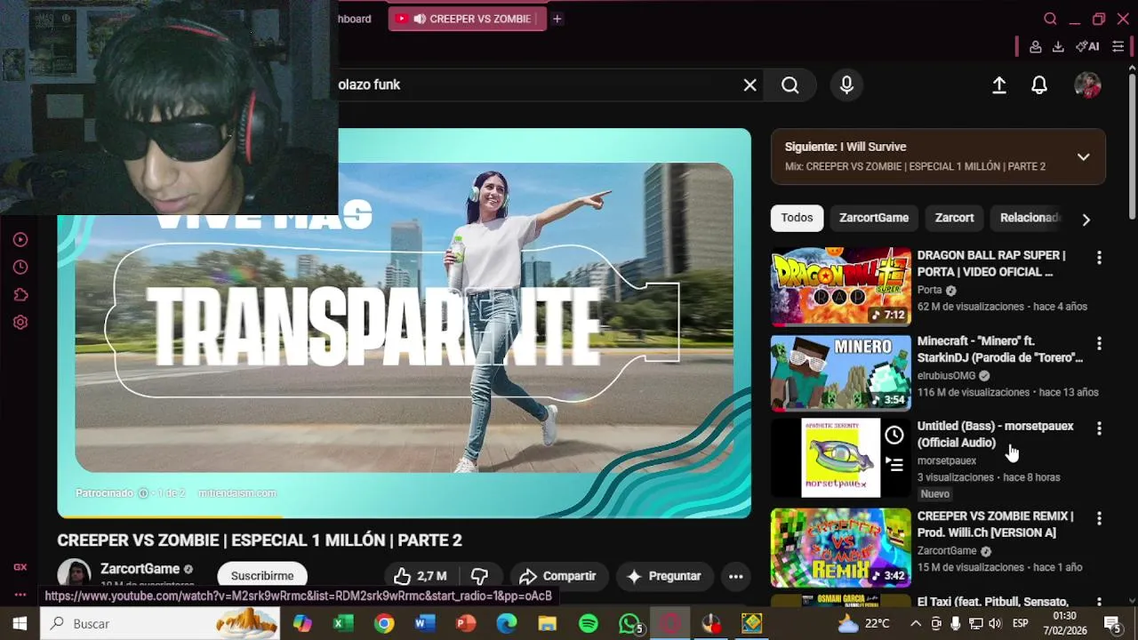Open Excel from the taskbar
This screenshot has height=640, width=1138.
343,624
